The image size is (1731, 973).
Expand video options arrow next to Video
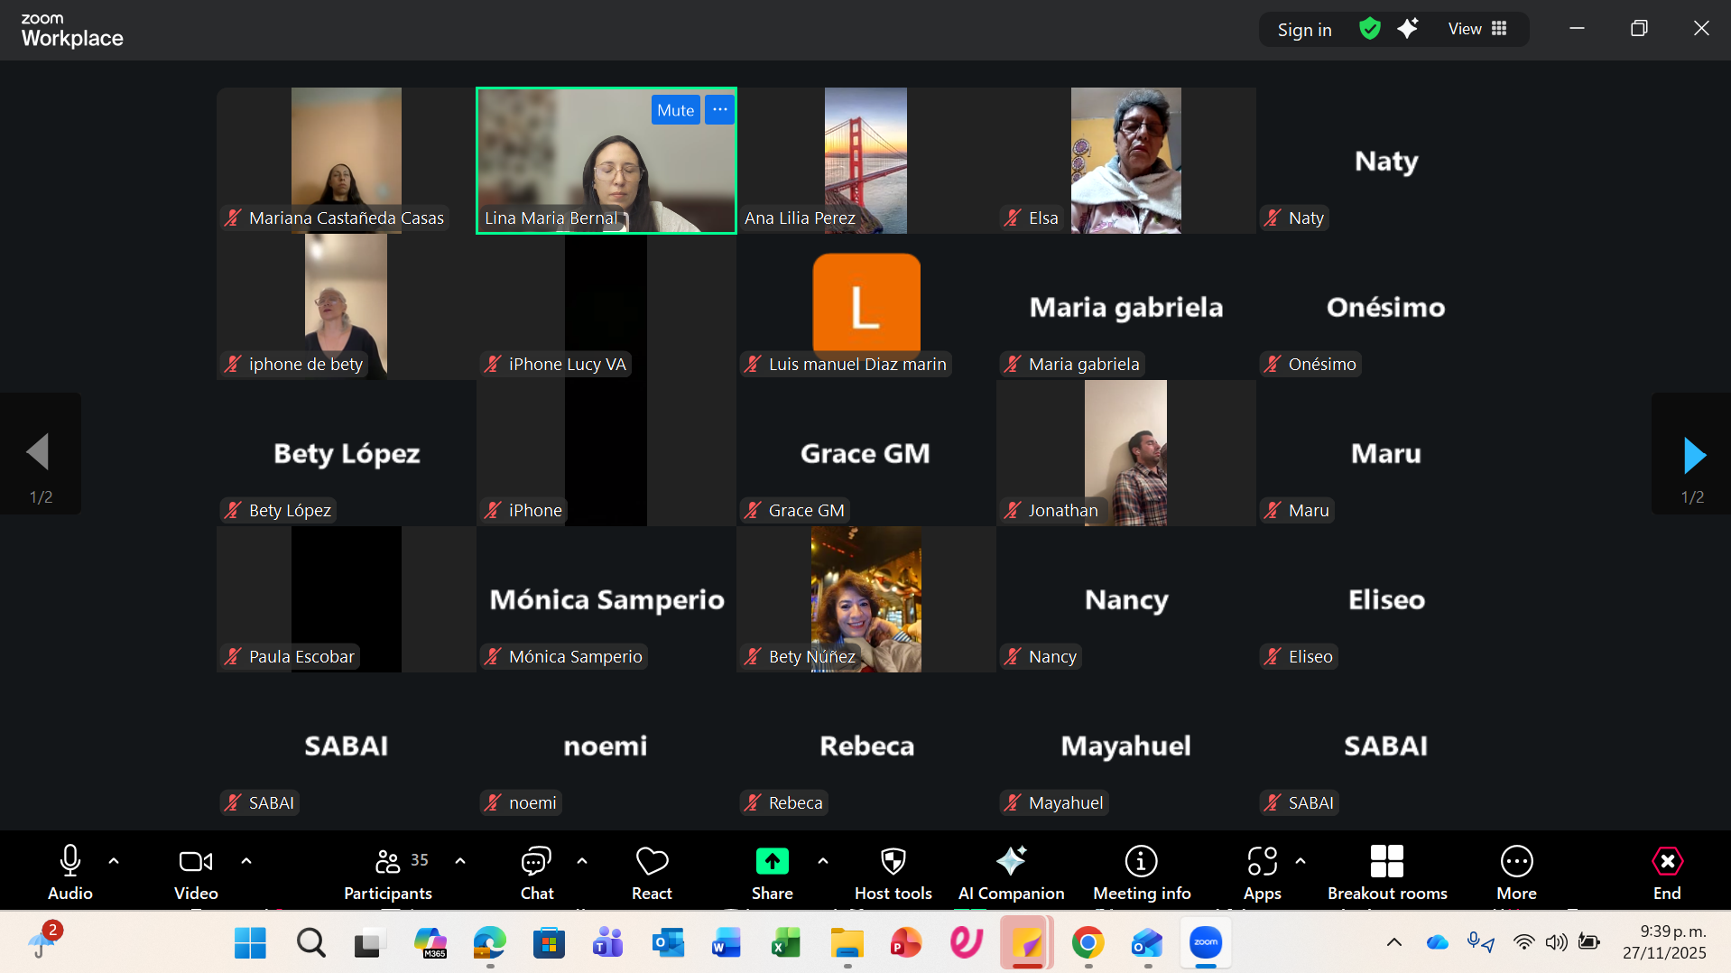[x=246, y=861]
